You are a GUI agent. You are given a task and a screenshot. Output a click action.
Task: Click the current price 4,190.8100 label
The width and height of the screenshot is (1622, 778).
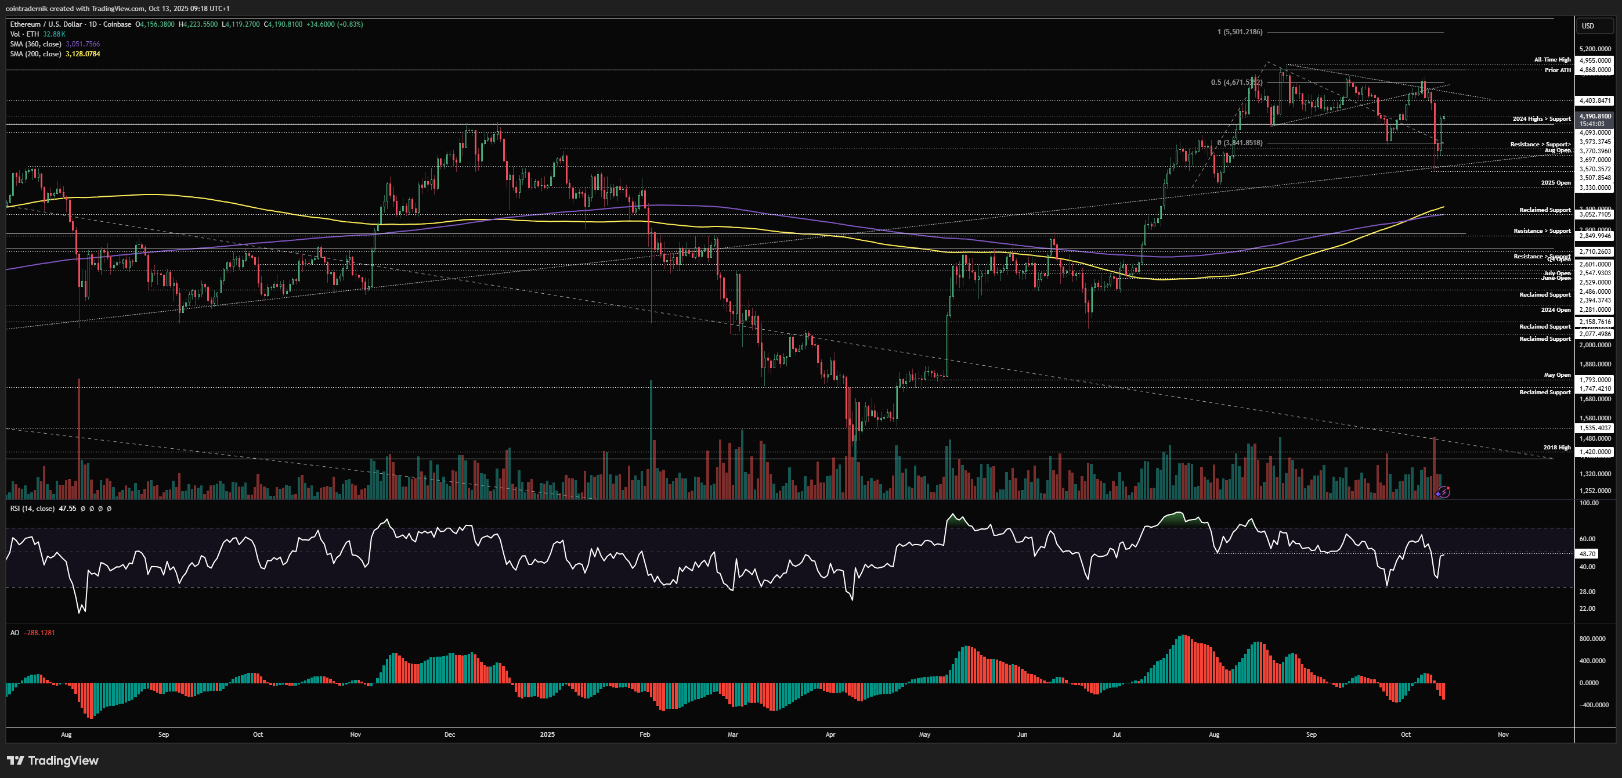(x=1595, y=117)
